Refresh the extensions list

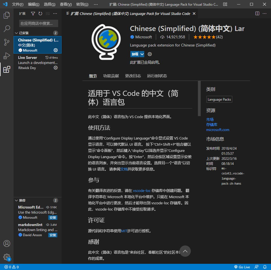pyautogui.click(x=40, y=13)
